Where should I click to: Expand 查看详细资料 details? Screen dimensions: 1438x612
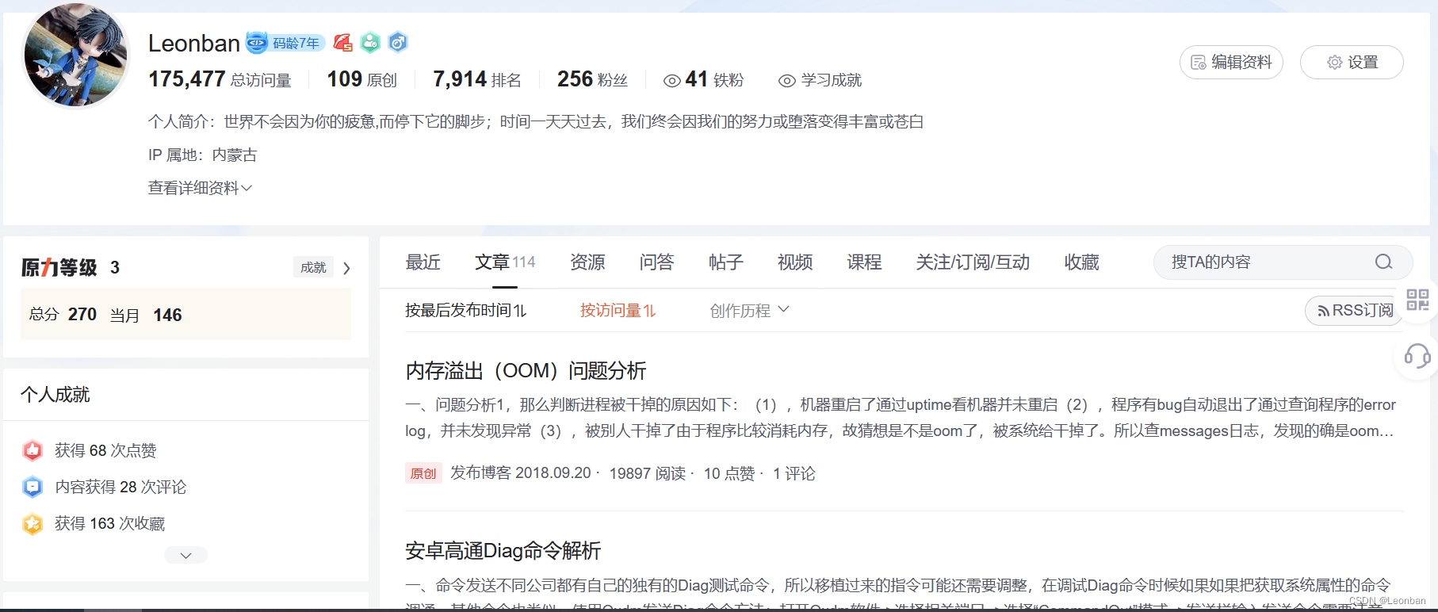(200, 188)
